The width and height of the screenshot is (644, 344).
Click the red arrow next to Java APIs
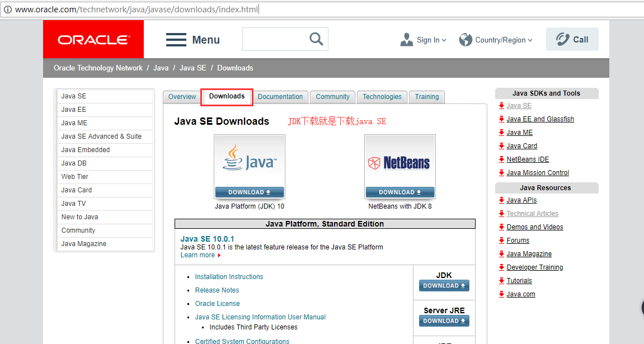501,200
